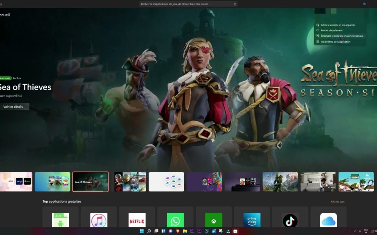Open After Effects from the taskbar

point(192,231)
